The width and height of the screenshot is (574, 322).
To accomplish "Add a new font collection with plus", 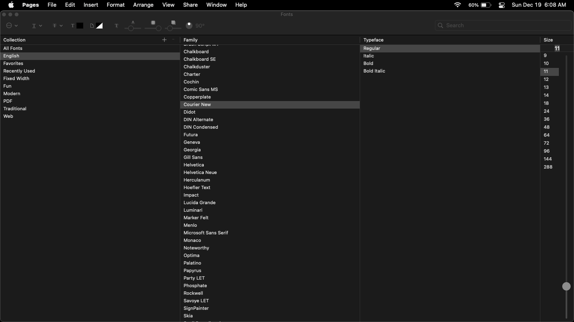I will [x=164, y=40].
